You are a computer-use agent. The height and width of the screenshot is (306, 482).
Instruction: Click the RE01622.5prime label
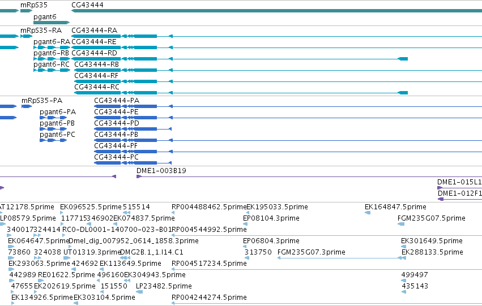click(66, 275)
